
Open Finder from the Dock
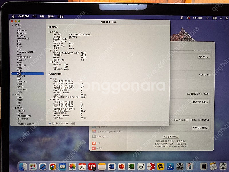(x=23, y=167)
